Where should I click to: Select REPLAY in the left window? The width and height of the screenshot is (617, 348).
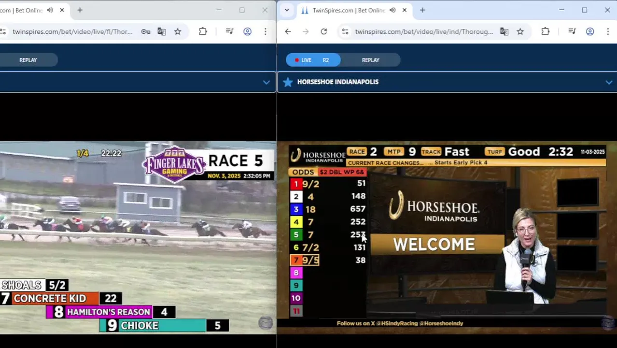coord(28,60)
